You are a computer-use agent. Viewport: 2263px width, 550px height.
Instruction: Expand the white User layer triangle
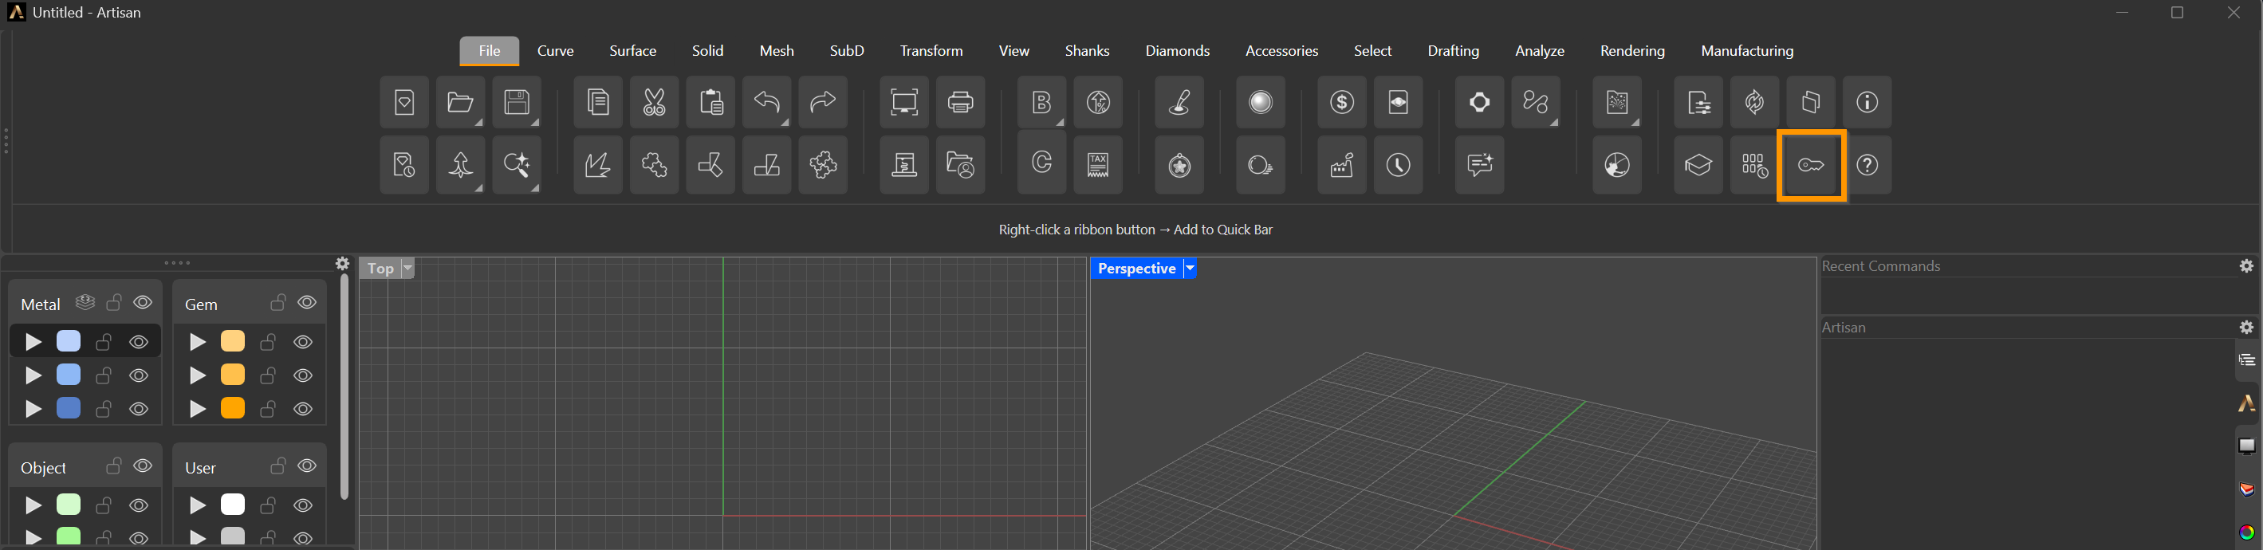pos(198,505)
